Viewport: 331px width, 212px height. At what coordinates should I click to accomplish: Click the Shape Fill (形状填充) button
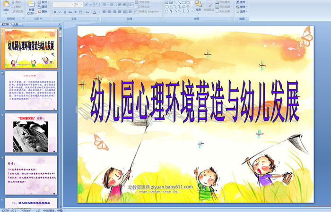223,2
